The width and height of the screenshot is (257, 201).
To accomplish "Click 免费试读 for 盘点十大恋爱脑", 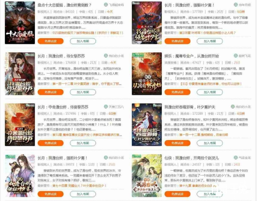I will [x=51, y=41].
